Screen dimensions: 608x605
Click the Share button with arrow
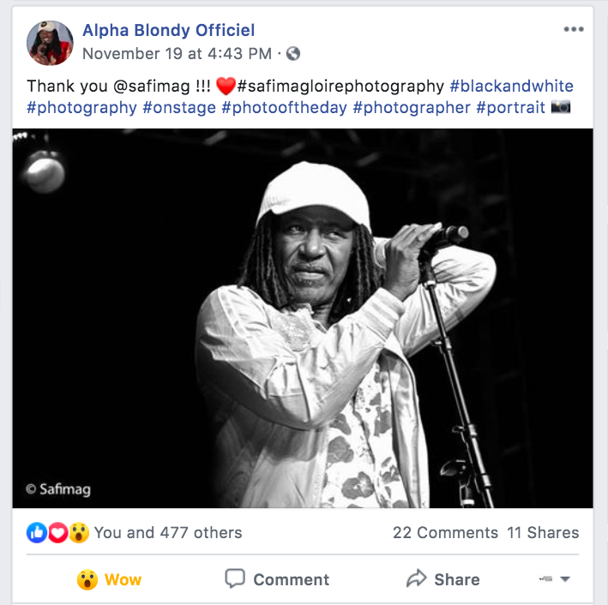click(442, 579)
